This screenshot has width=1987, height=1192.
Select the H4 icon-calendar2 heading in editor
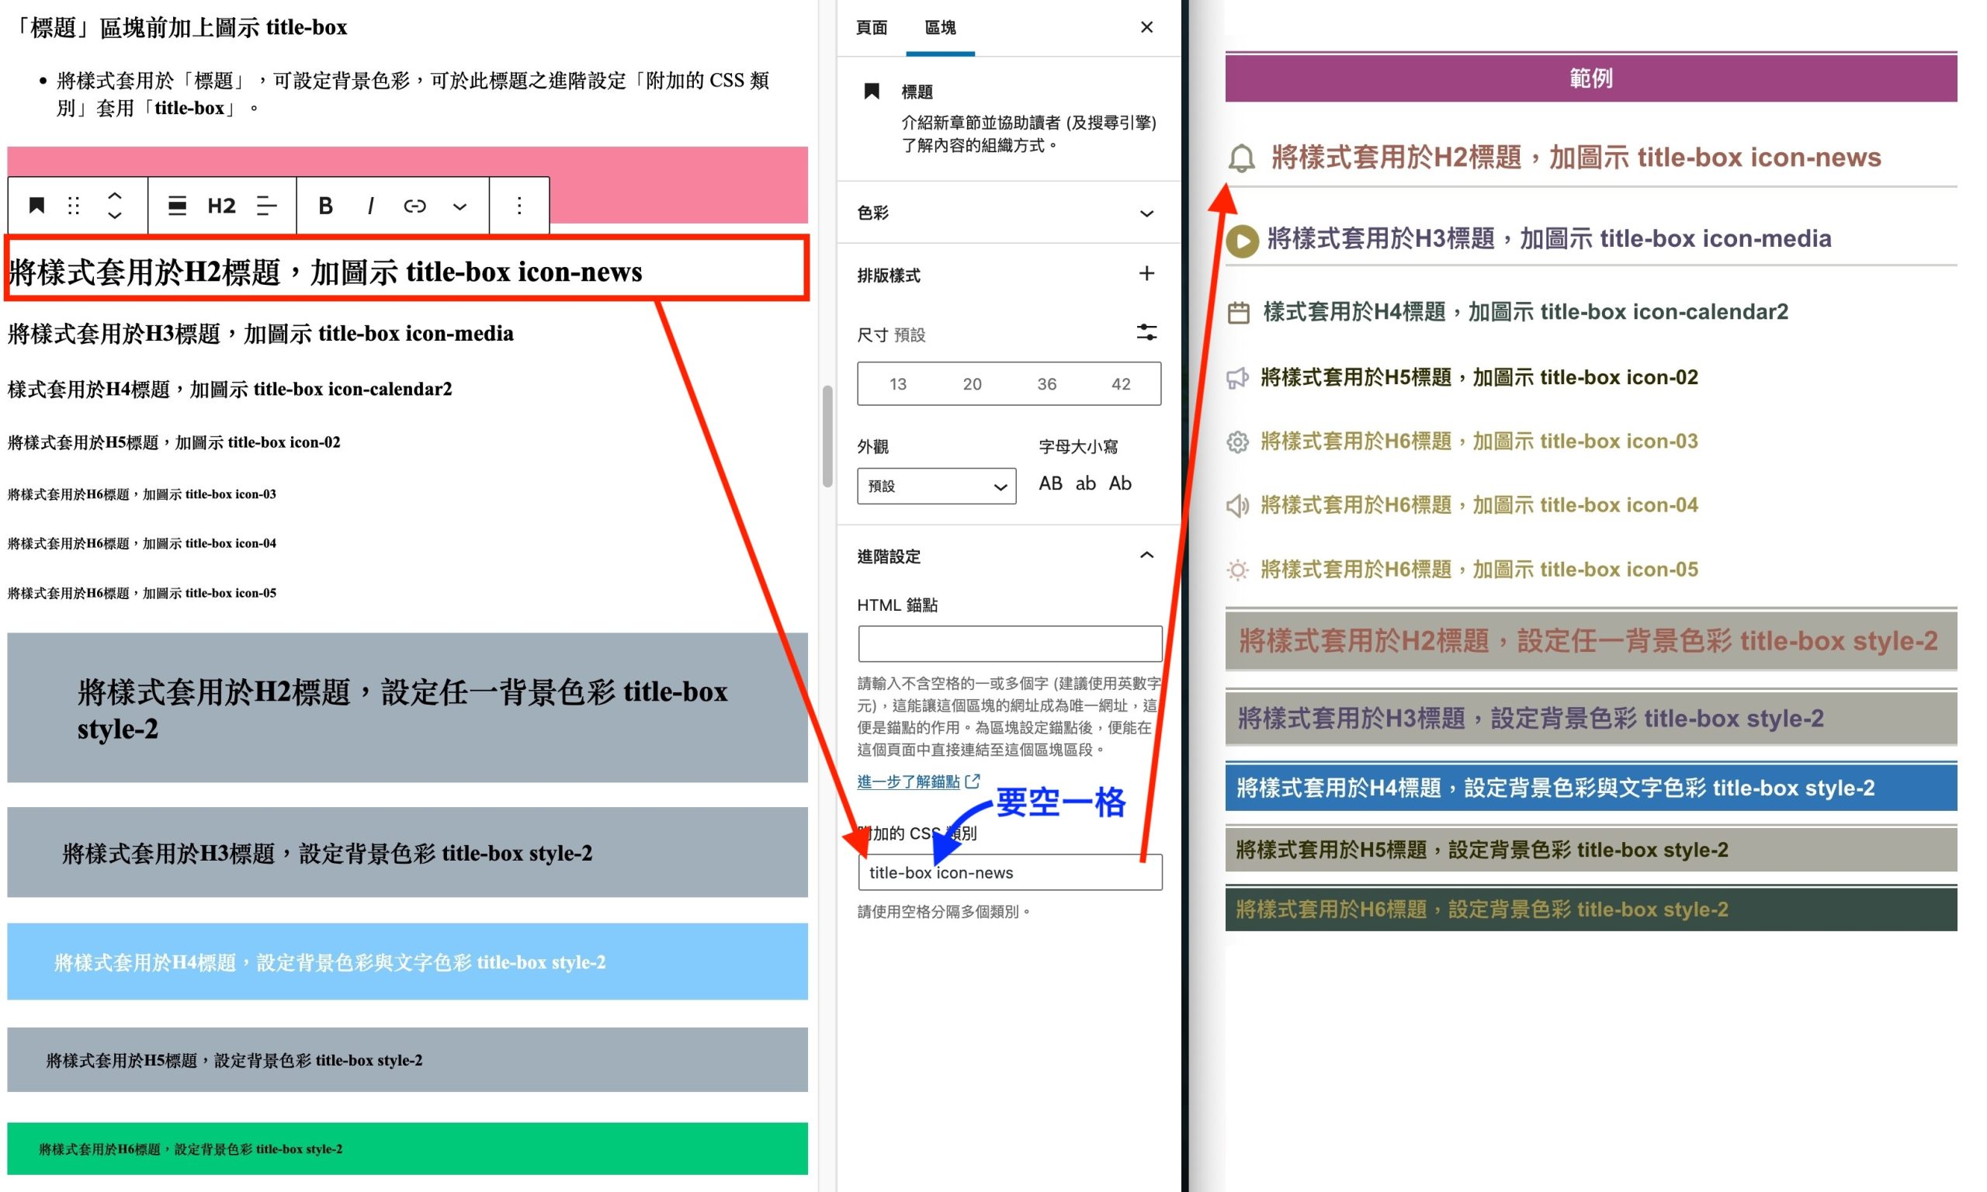(x=230, y=390)
